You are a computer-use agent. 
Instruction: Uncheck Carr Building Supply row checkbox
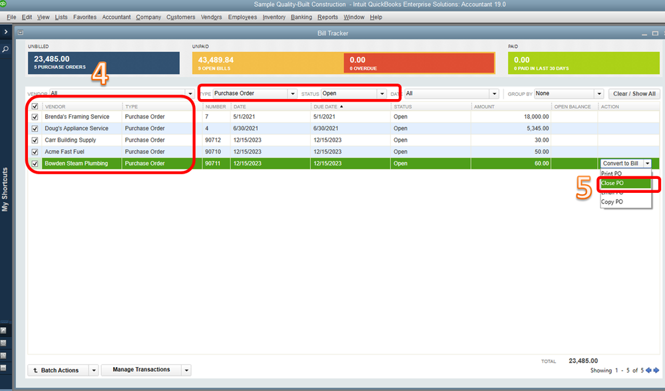(35, 140)
